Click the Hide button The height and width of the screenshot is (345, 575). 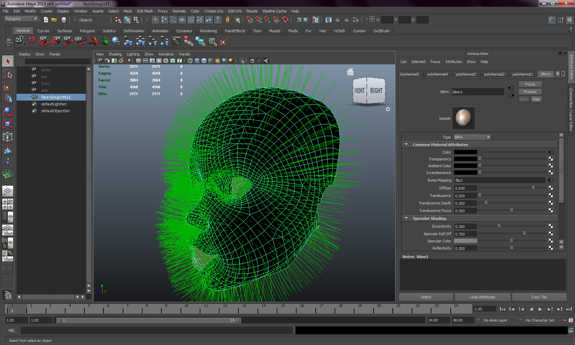(536, 99)
